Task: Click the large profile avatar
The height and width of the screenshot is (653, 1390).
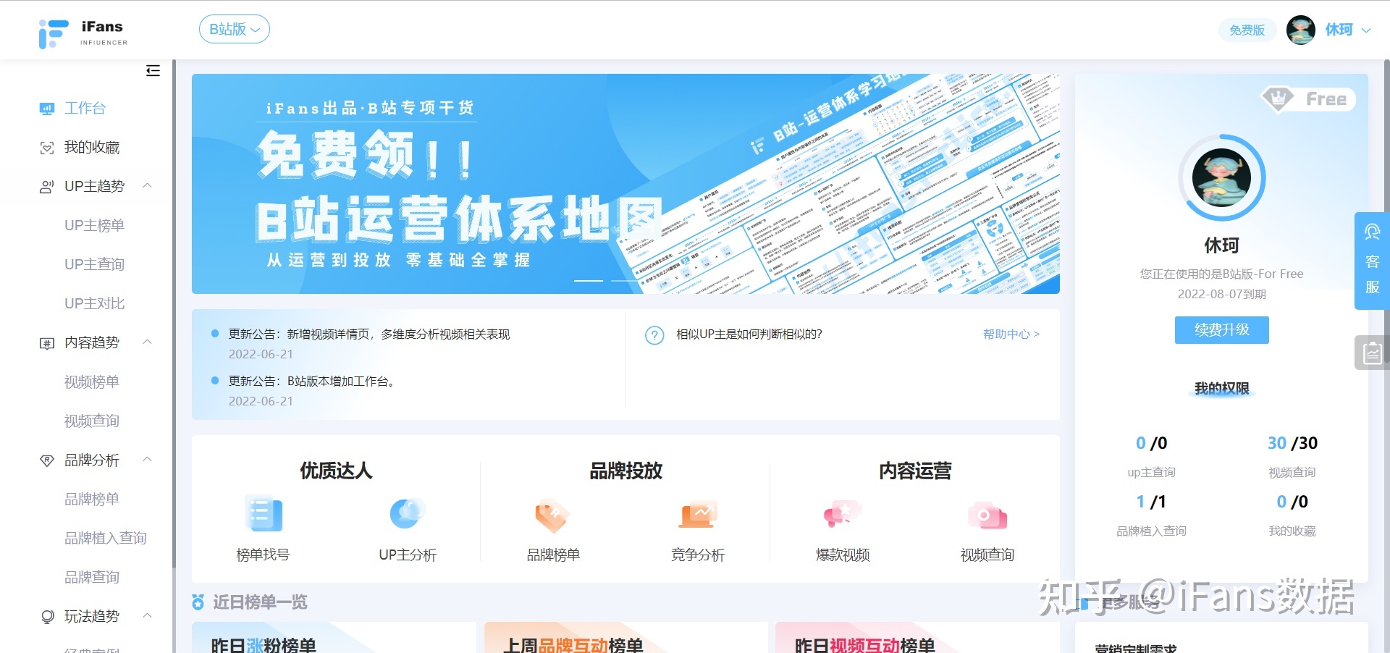Action: coord(1222,177)
